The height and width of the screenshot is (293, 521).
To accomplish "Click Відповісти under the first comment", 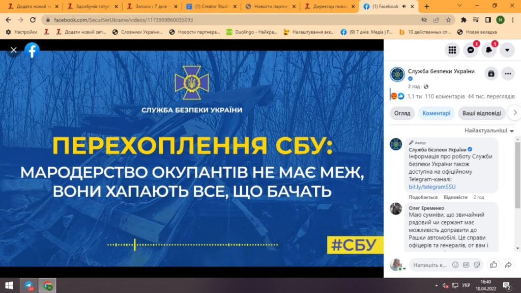I will click(455, 197).
